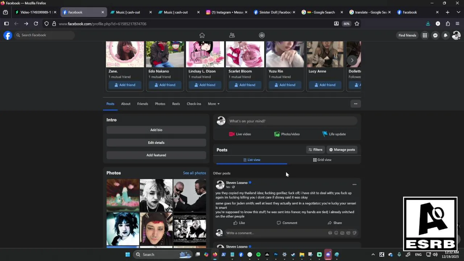Attach photo to comment with camera icon

(x=342, y=233)
